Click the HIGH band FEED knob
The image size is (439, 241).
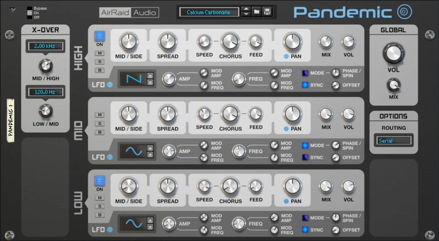[x=256, y=42]
